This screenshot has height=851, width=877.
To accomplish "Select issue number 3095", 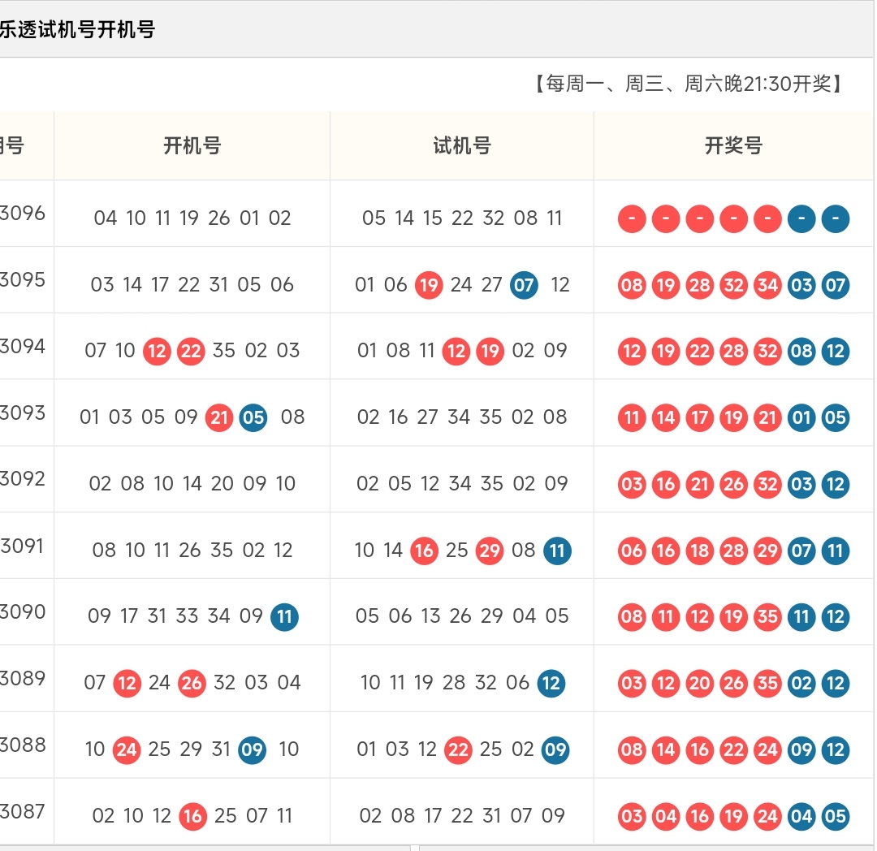I will pos(23,279).
